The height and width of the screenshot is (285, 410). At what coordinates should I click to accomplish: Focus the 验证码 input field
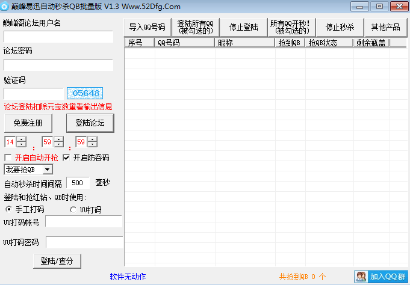(x=34, y=94)
